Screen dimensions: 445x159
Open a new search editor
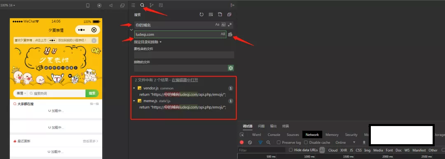point(220,14)
